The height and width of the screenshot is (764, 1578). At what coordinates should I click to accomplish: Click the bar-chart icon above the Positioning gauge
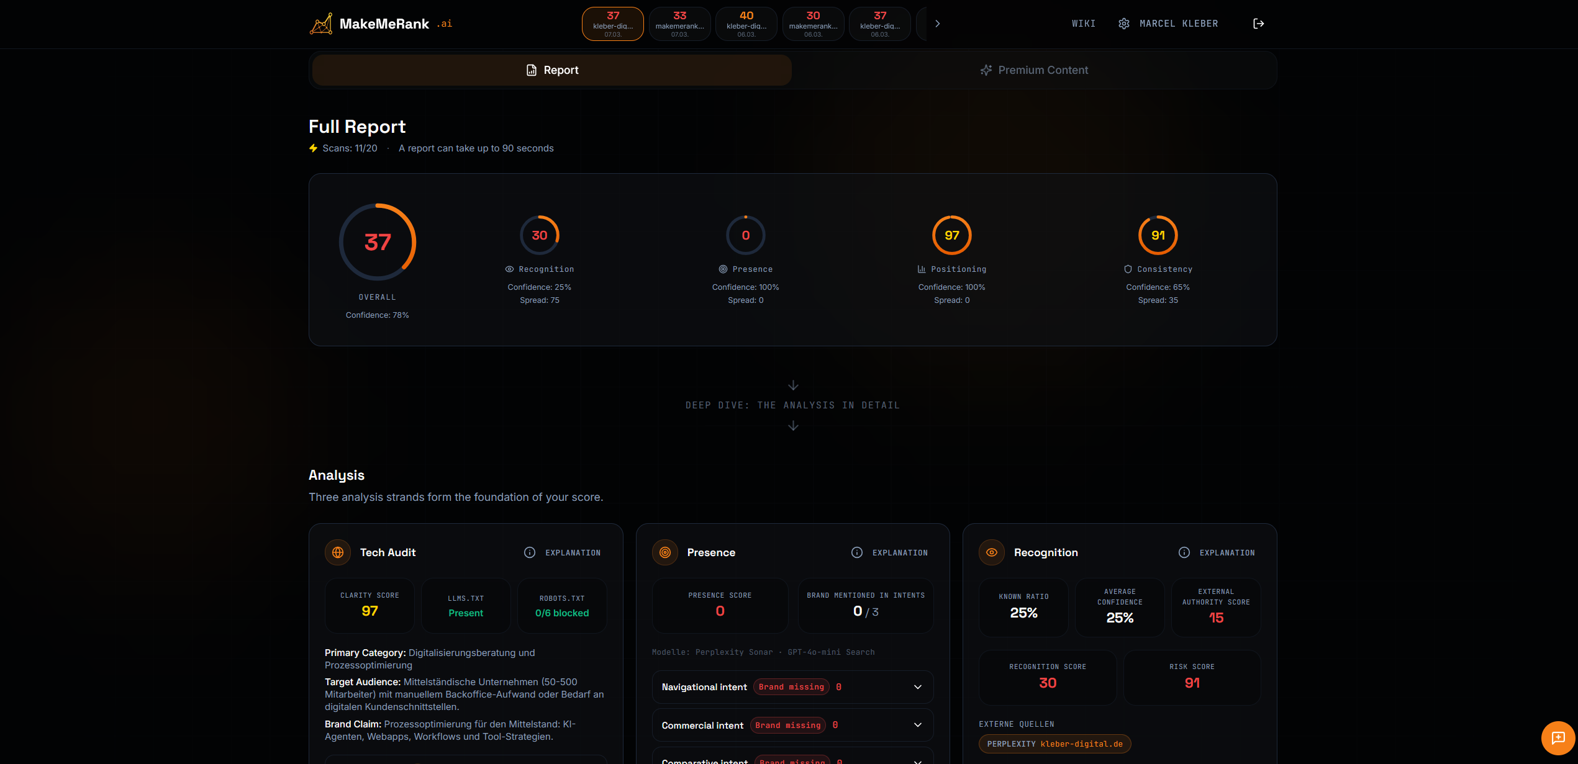pos(921,269)
